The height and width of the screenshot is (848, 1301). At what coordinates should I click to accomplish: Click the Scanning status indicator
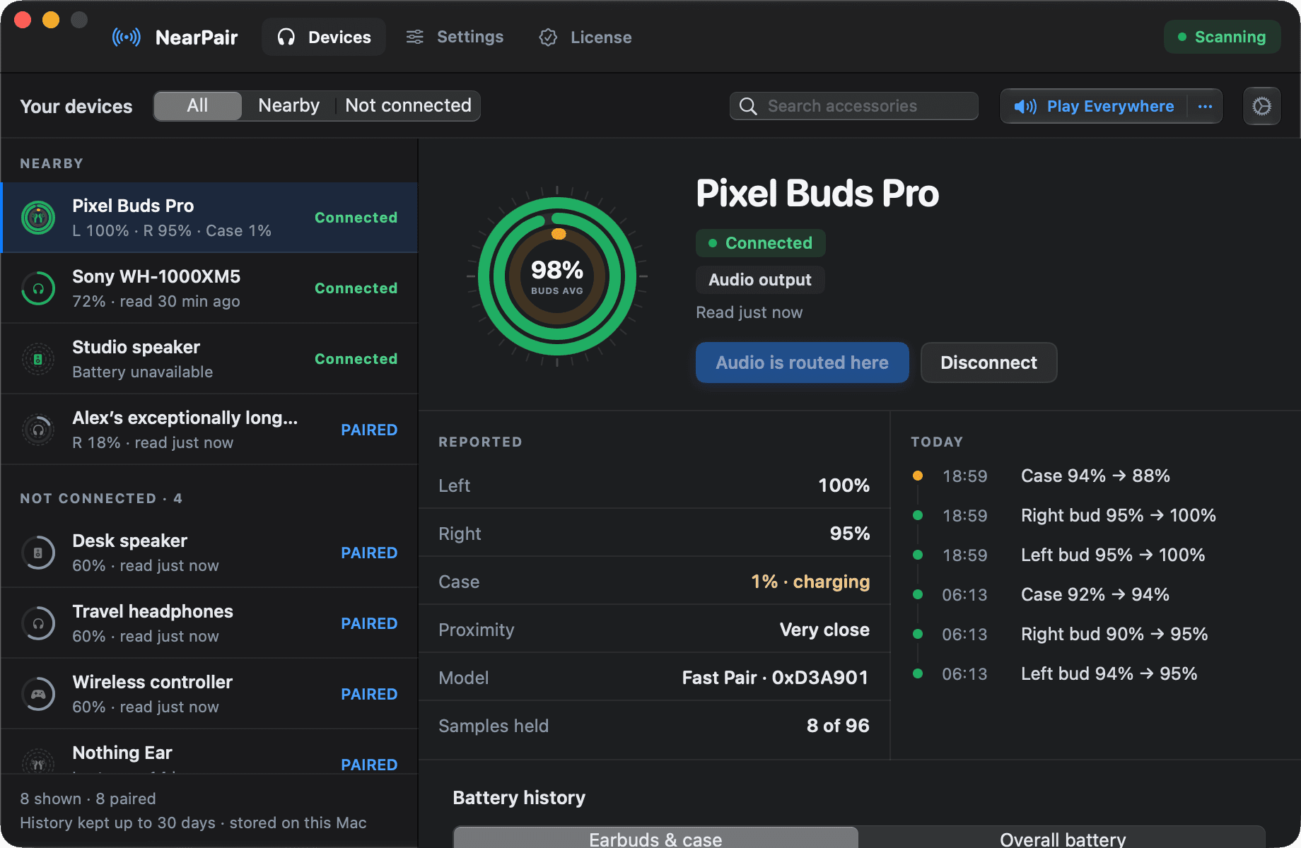tap(1222, 37)
